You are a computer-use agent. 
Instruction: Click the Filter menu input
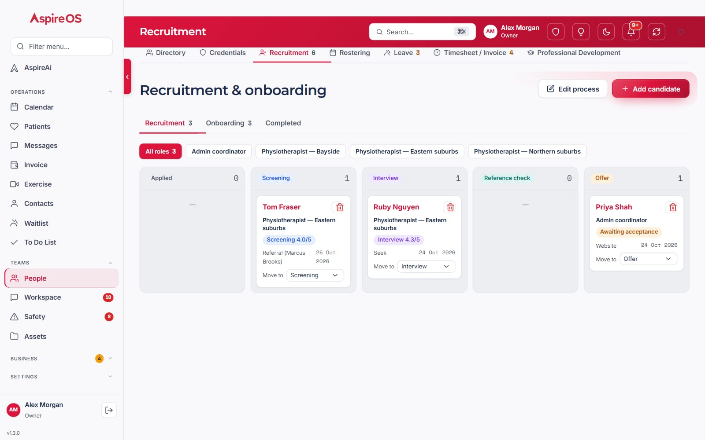[x=62, y=47]
